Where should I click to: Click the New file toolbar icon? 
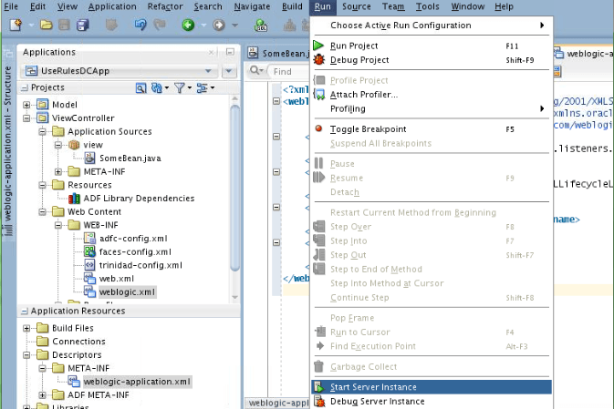click(16, 25)
